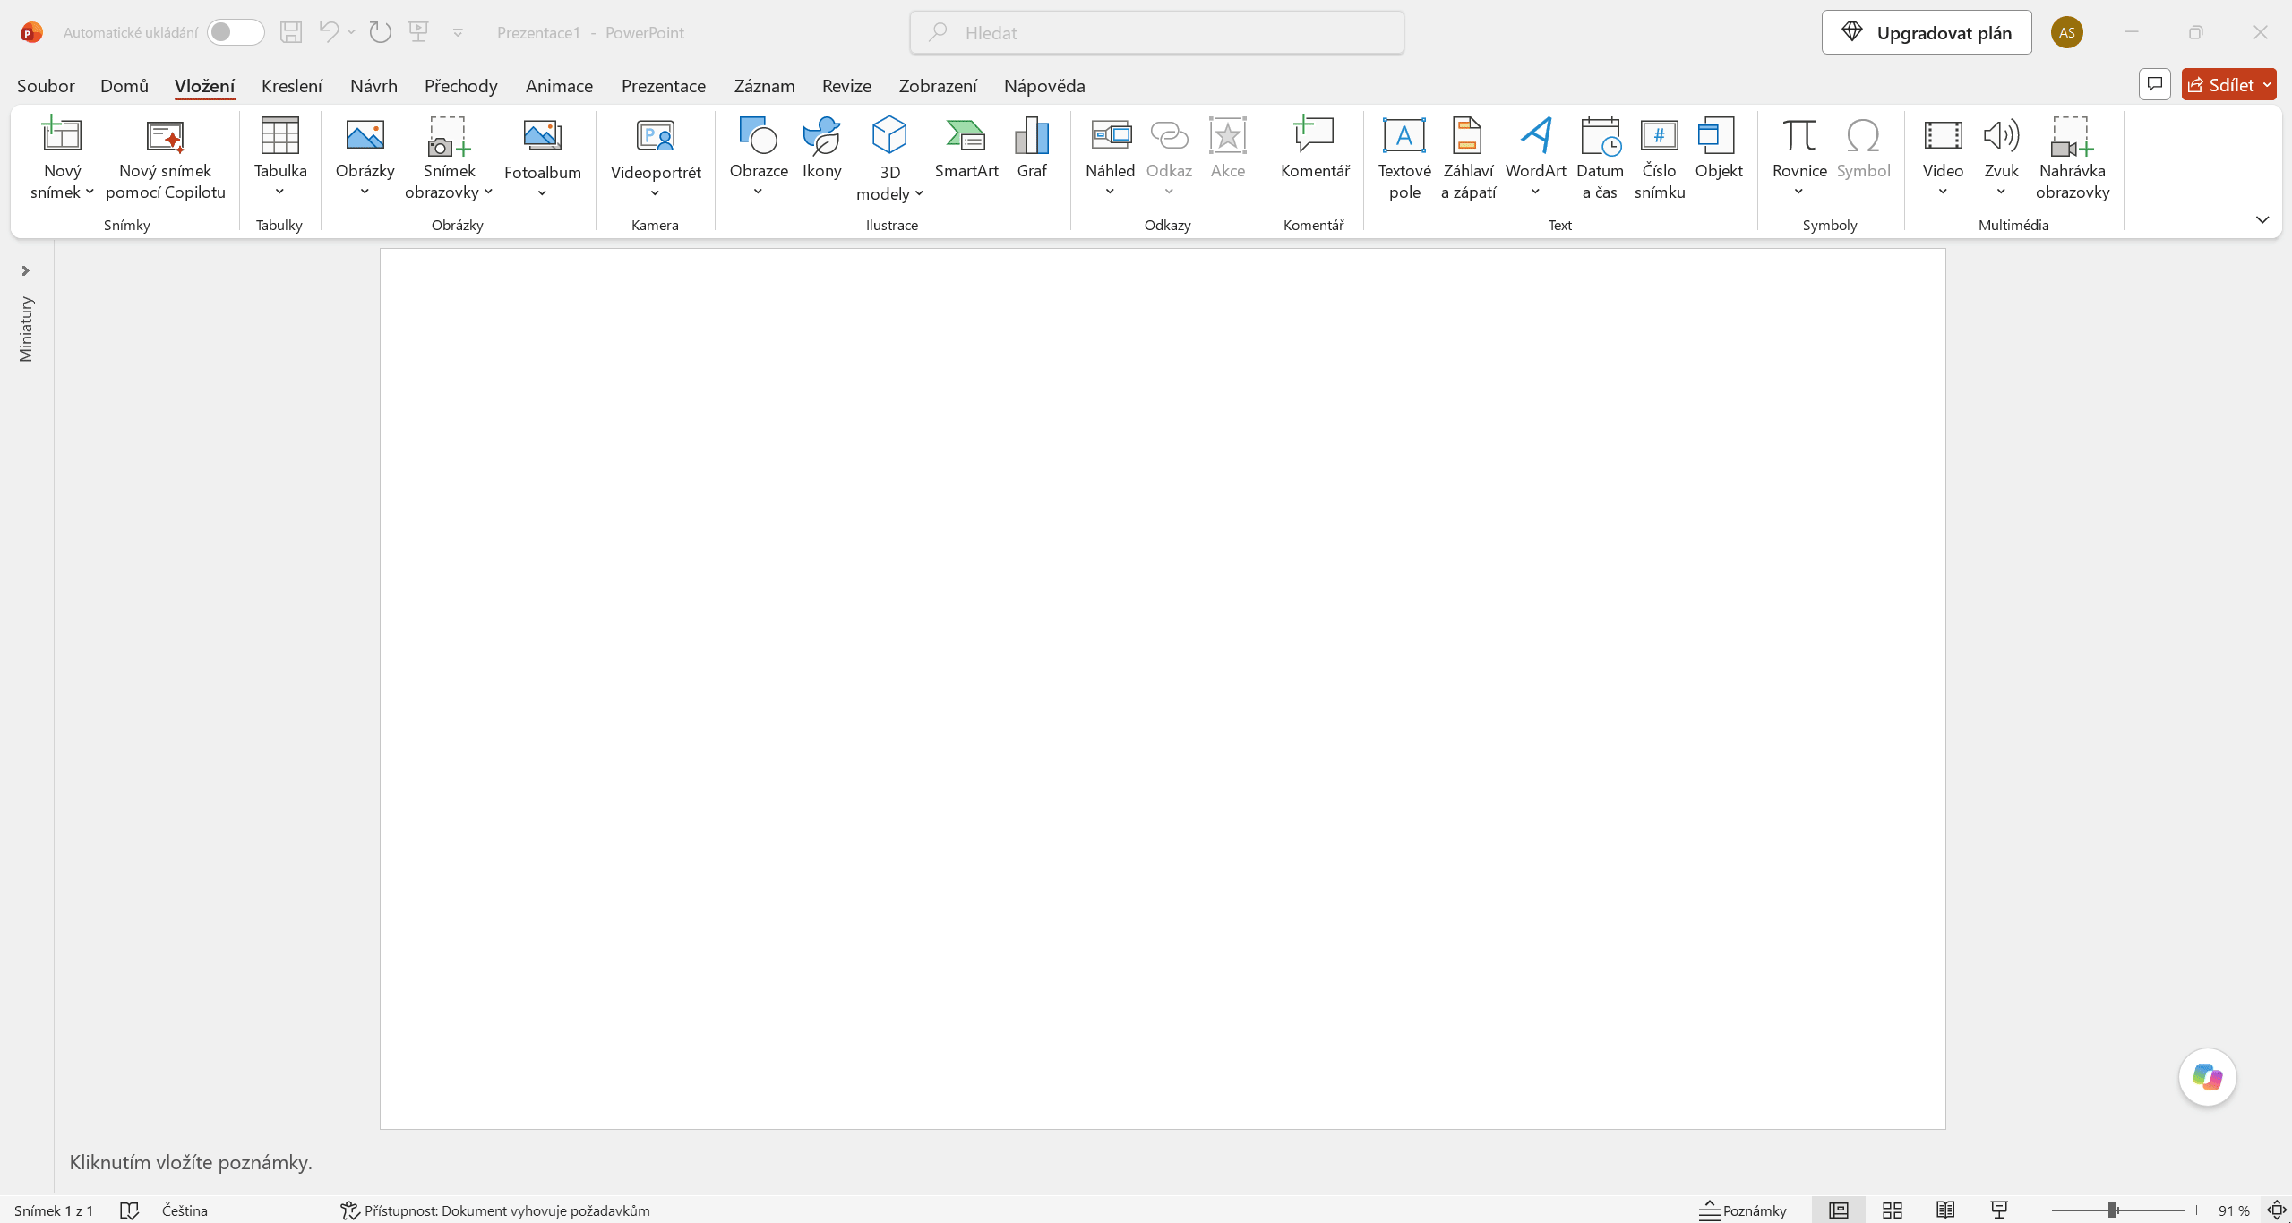
Task: Click the Redo icon
Action: click(381, 32)
